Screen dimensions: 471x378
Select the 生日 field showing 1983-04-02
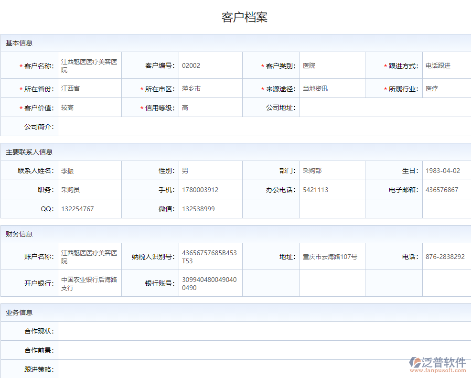click(x=447, y=171)
